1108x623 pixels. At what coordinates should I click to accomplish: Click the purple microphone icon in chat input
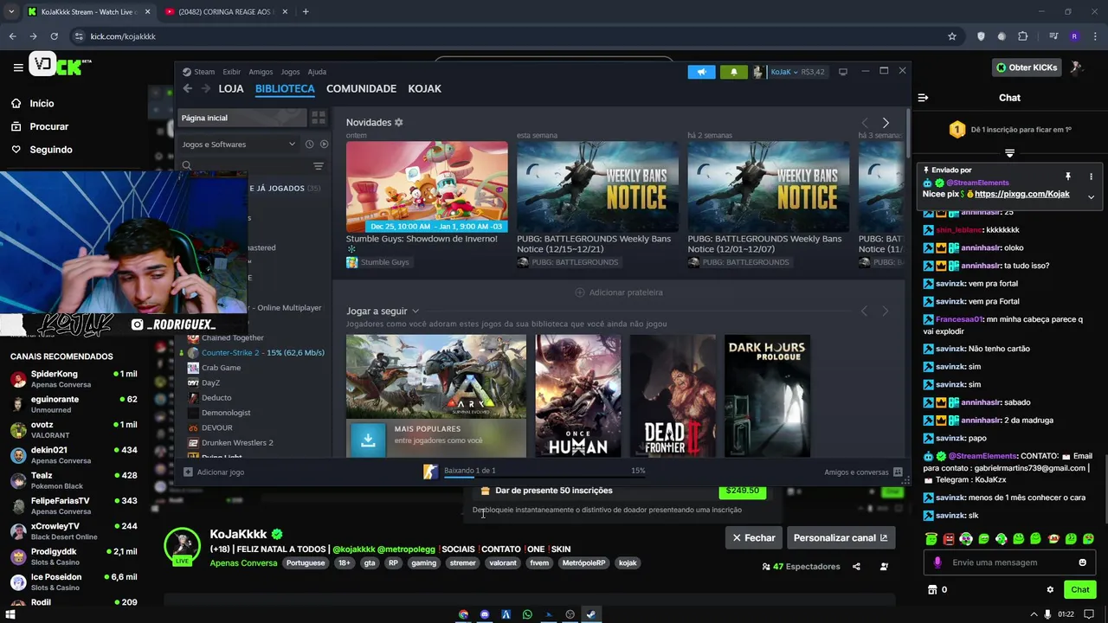pyautogui.click(x=937, y=562)
